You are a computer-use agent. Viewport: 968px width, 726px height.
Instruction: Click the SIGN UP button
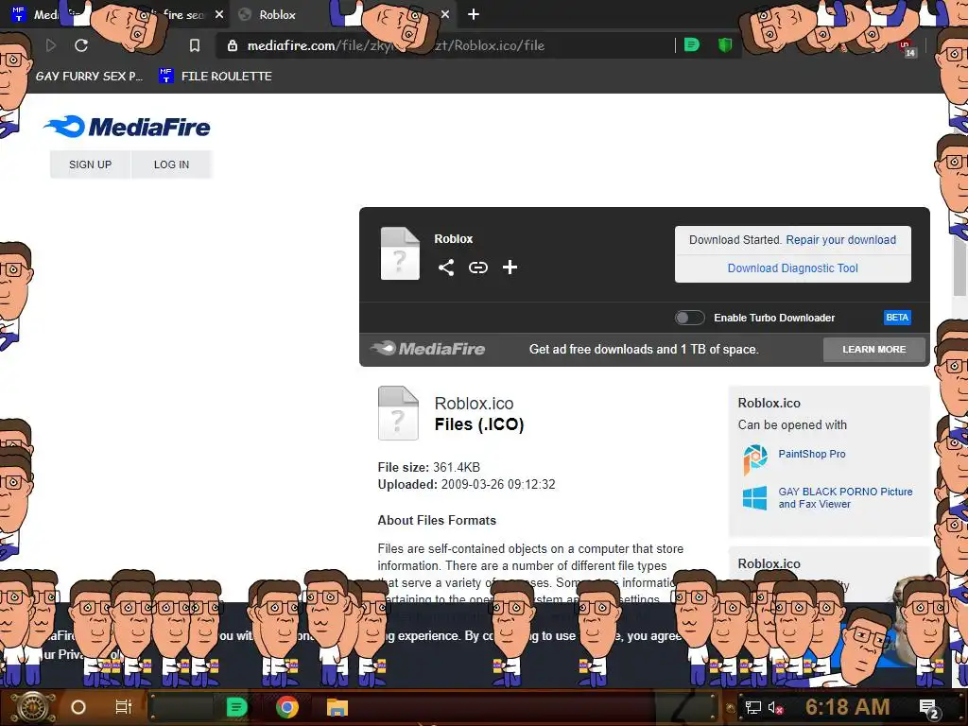click(90, 164)
